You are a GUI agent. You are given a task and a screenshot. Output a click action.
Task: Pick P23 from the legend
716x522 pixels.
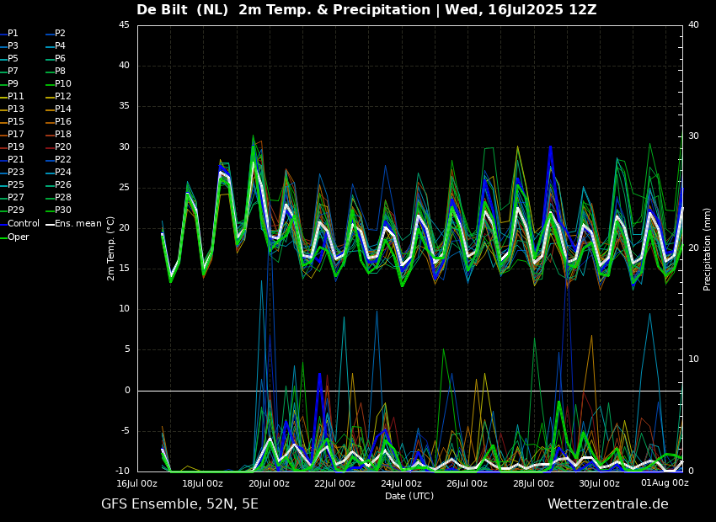click(12, 172)
